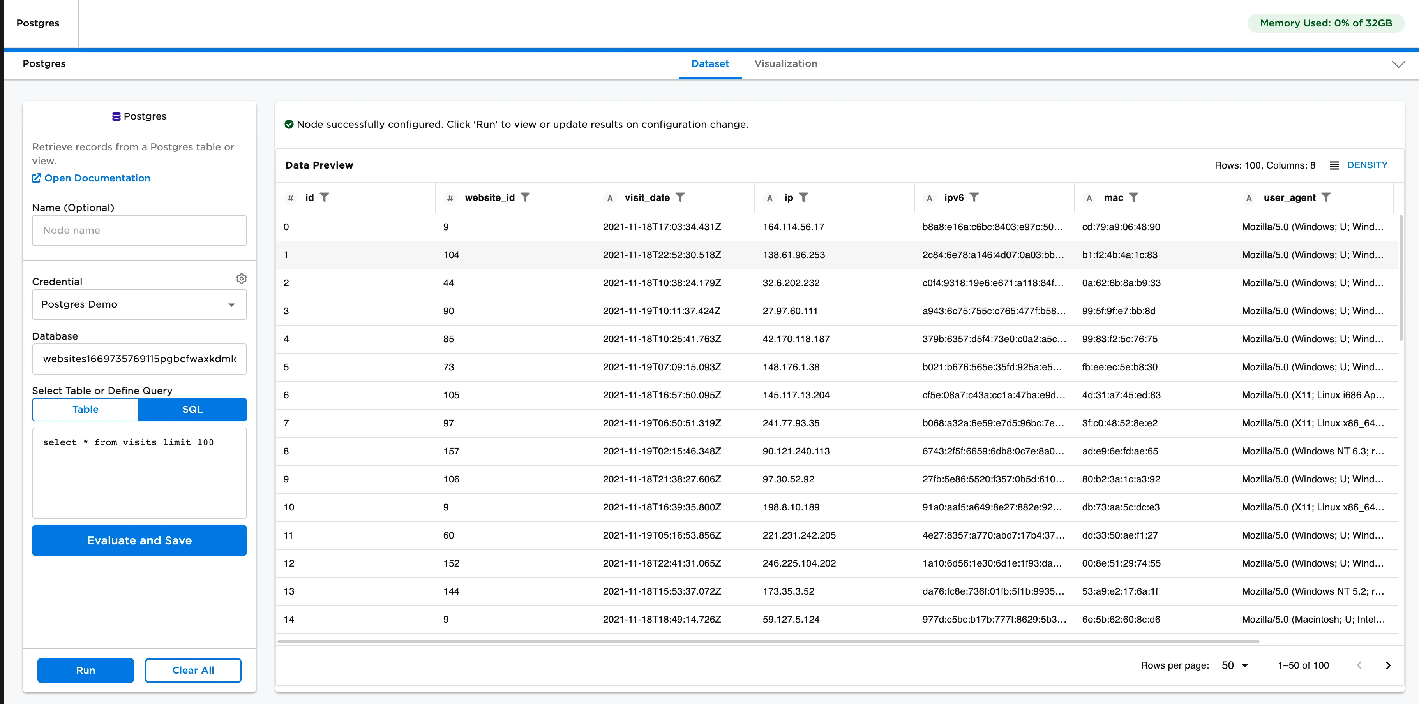
Task: Click the Evaluate and Save button
Action: 139,540
